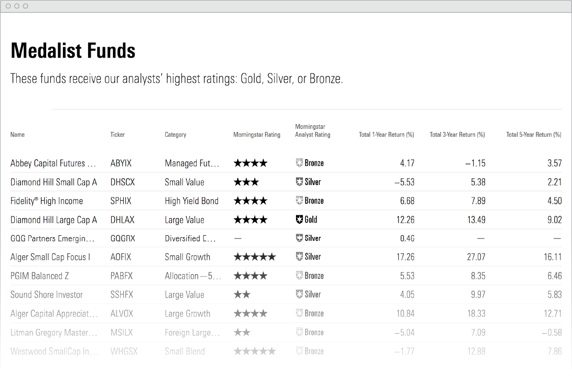Image resolution: width=572 pixels, height=382 pixels.
Task: Click the AOFIX ticker symbol
Action: tap(121, 257)
